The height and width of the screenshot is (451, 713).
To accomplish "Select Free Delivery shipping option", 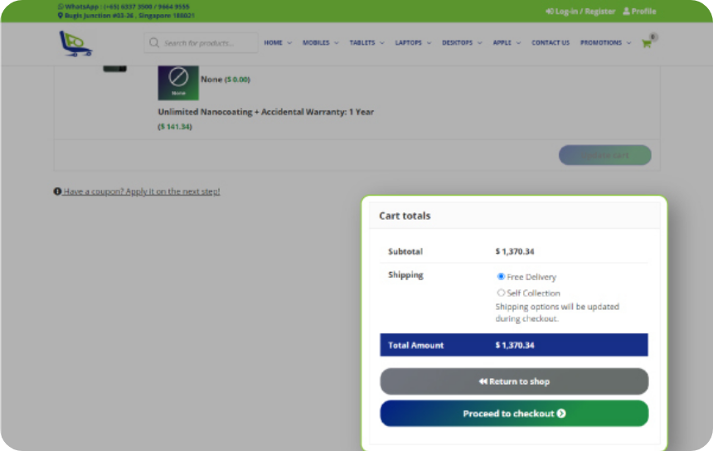I will click(x=501, y=277).
